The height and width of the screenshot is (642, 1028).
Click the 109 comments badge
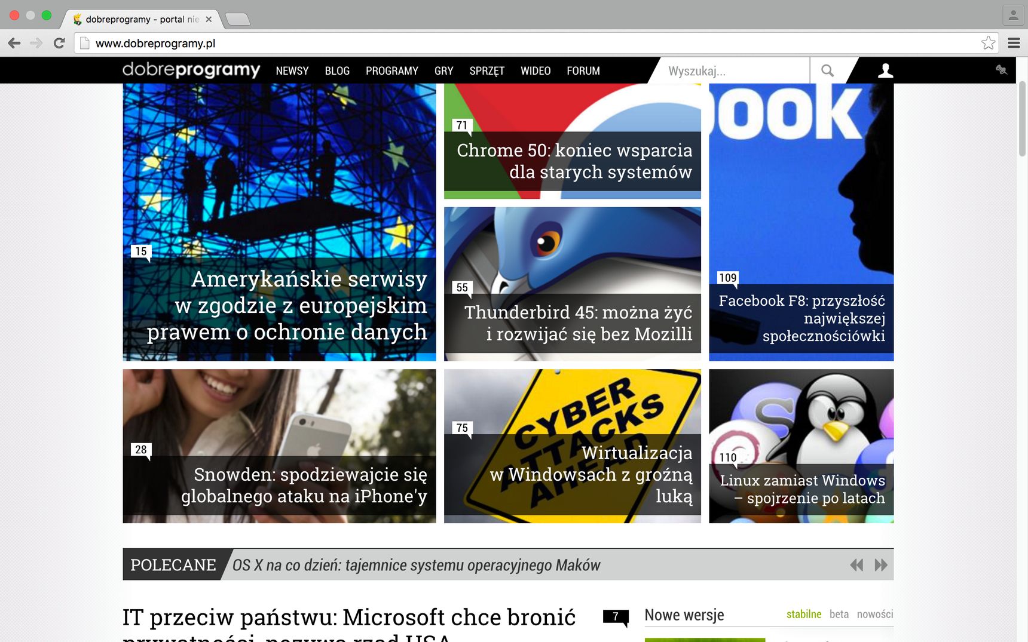(x=728, y=278)
